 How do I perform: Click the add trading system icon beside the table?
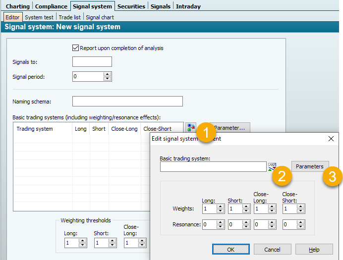[191, 128]
